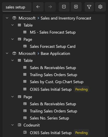Screen dimensions: 108x137
Task: Collapse the Microsoft Sales and Inventory Forecast node
Action: click(7, 18)
